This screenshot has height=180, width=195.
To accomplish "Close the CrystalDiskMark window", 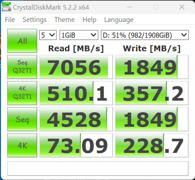I will click(x=182, y=7).
